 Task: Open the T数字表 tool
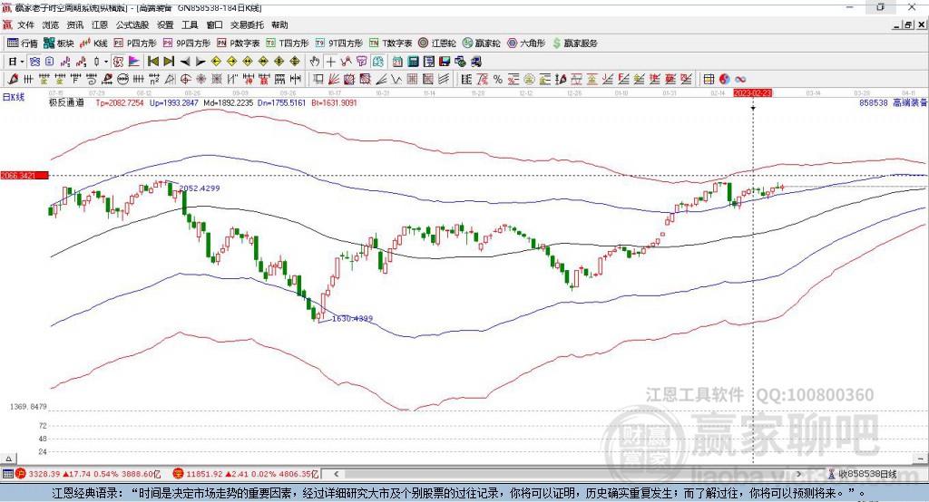390,43
